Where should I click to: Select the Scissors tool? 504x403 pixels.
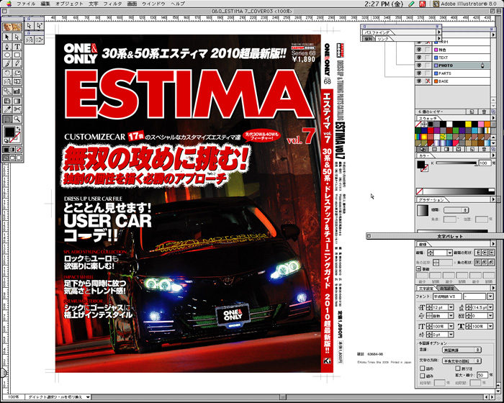17,110
